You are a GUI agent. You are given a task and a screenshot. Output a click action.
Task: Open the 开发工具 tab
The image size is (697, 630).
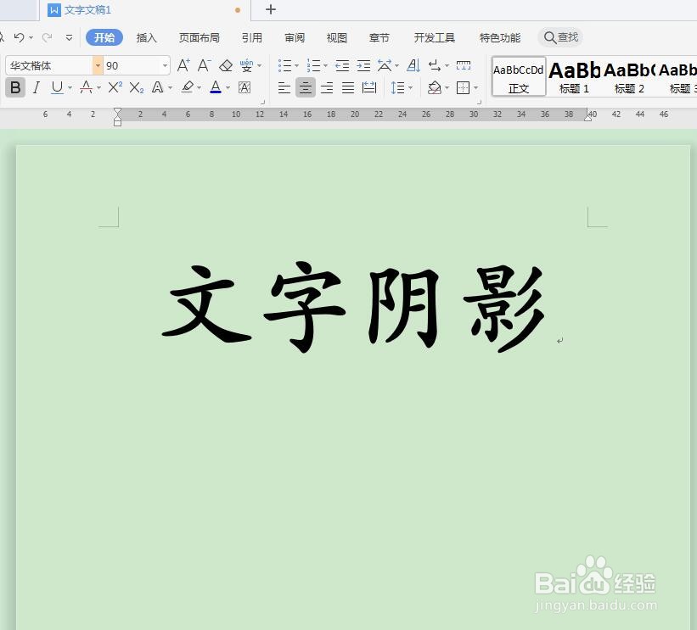[435, 38]
